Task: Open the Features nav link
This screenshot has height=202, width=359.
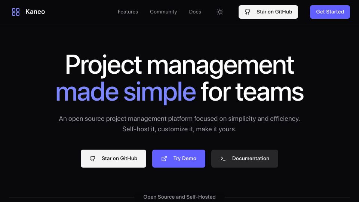Action: [x=128, y=12]
